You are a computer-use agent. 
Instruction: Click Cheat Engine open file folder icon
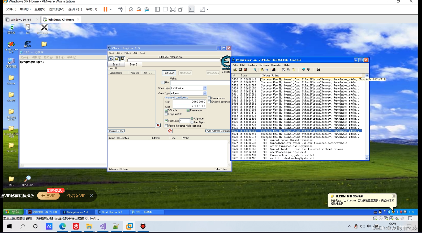point(117,59)
